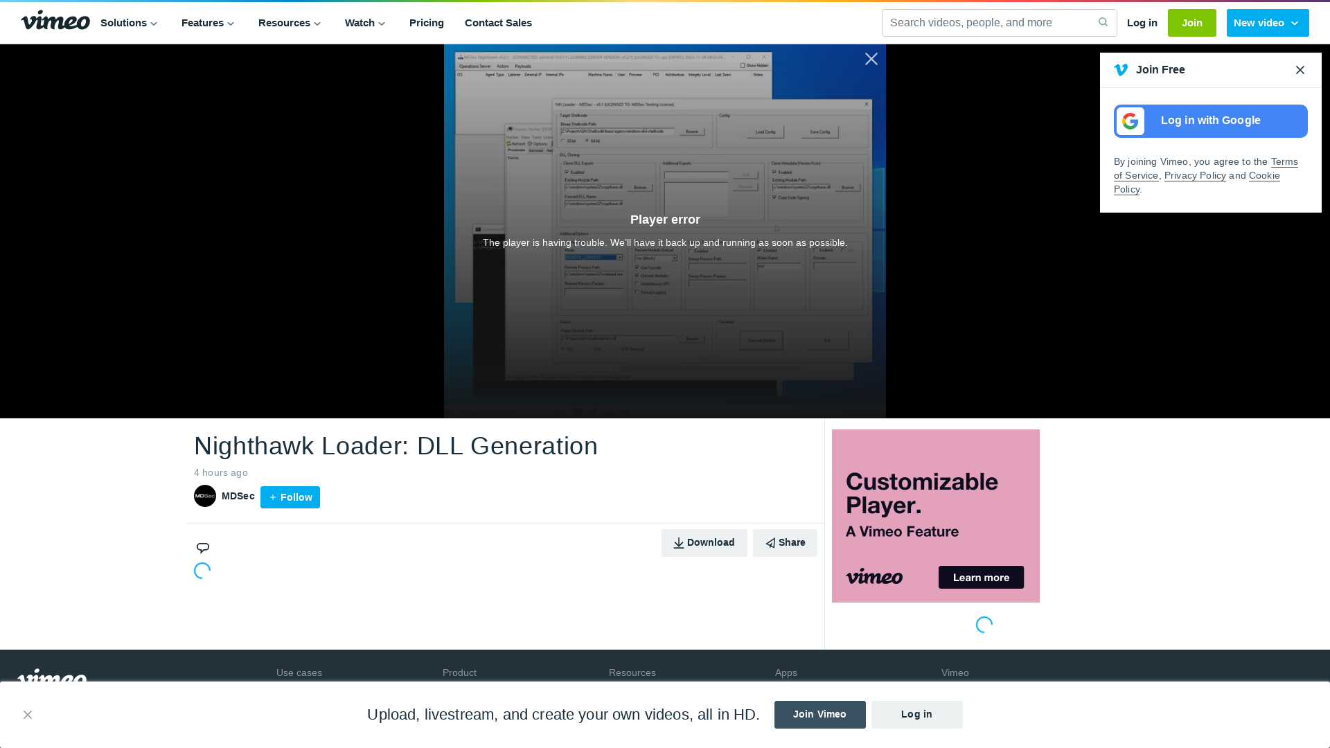Click the comment bubble icon
This screenshot has width=1330, height=748.
pyautogui.click(x=202, y=547)
